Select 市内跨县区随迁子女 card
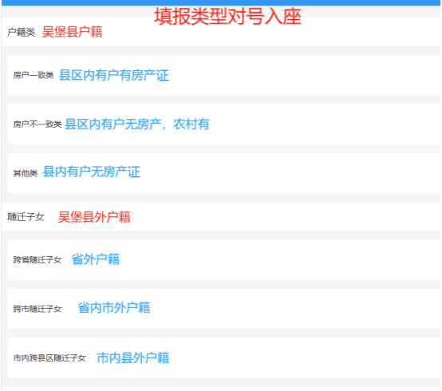 tap(224, 357)
